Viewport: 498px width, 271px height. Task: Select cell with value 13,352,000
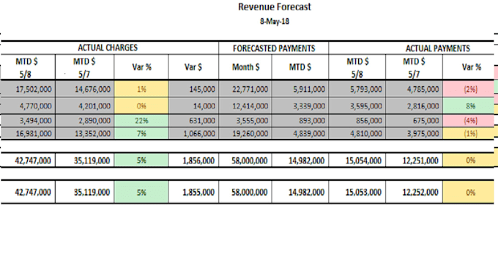click(x=85, y=133)
